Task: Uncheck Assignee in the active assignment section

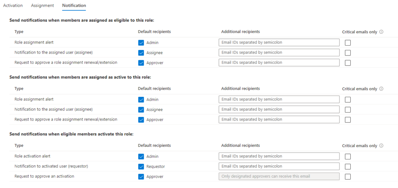Action: (141, 110)
